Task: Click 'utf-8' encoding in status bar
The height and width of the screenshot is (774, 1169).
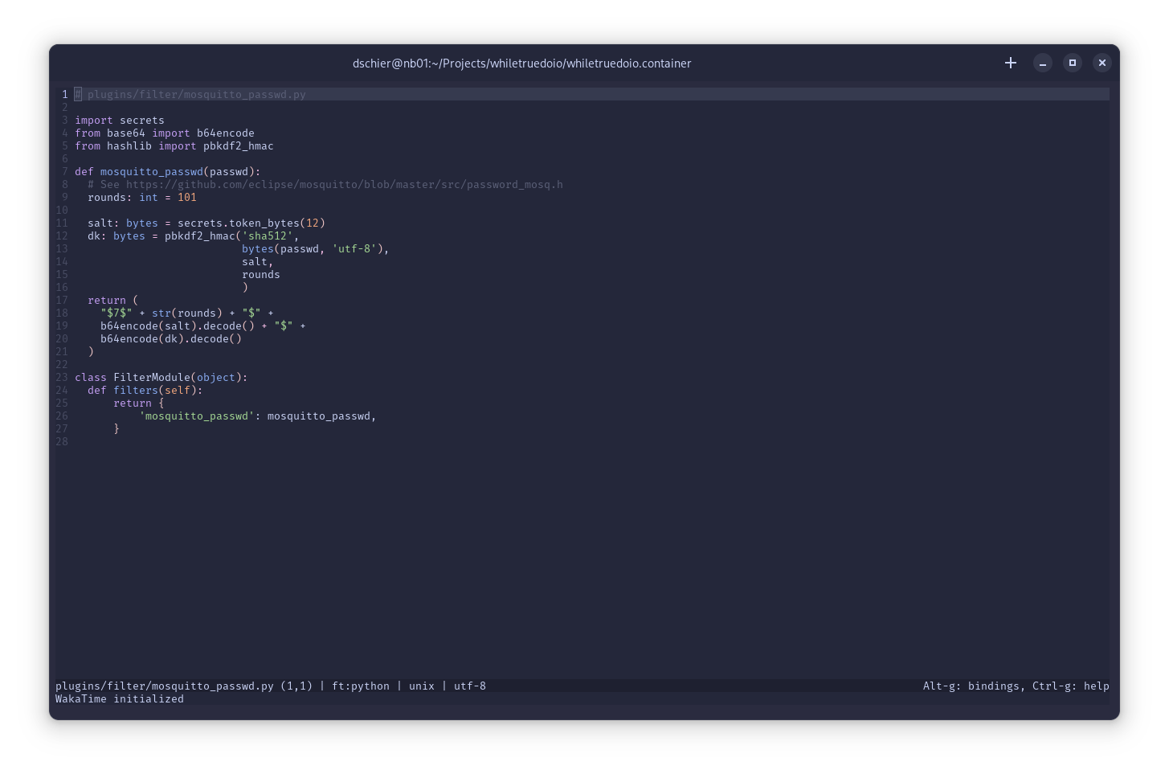Action: (469, 686)
